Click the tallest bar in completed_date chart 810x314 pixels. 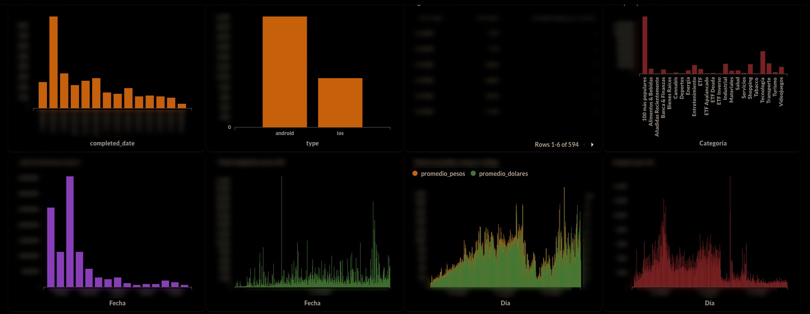click(53, 62)
